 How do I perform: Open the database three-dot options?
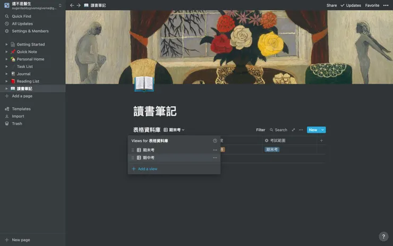click(301, 130)
